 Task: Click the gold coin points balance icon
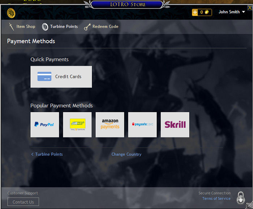pyautogui.click(x=207, y=12)
